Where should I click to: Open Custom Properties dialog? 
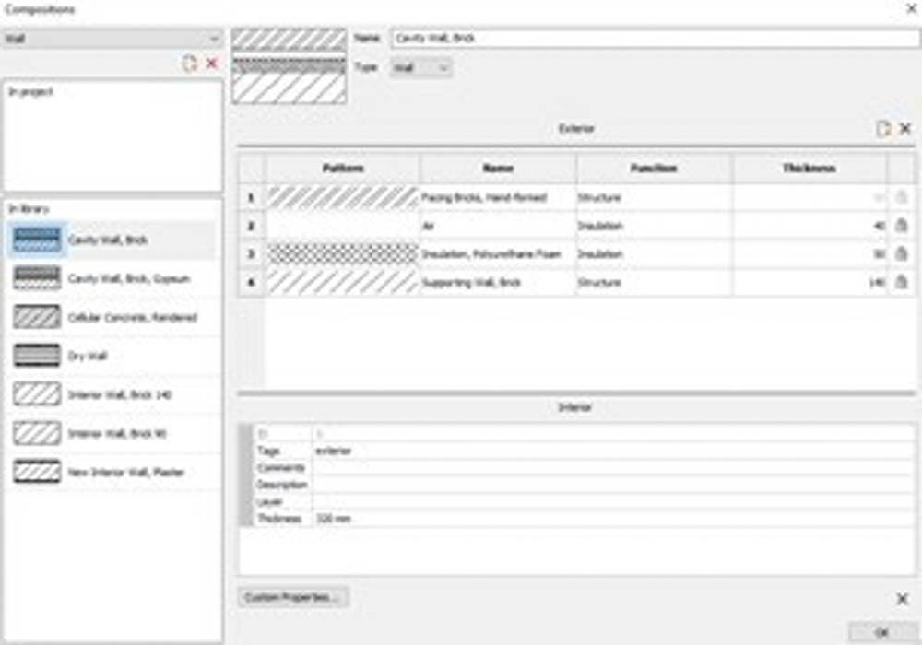click(293, 598)
